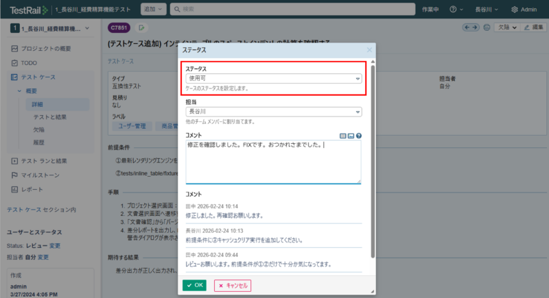
Task: Click the レポート chart icon in sidebar
Action: 14,189
